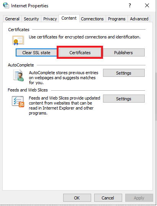
Task: Confirm with the OK button
Action: [x=77, y=198]
